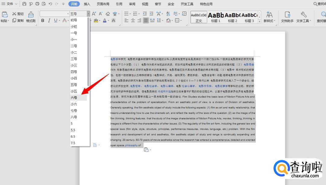Select size 5.5 from list
The image size is (326, 185).
(x=78, y=130)
